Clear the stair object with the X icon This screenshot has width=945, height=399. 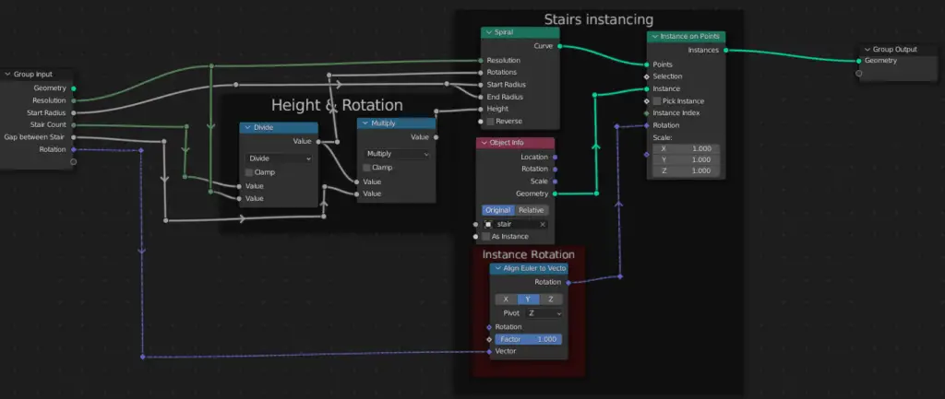coord(543,225)
